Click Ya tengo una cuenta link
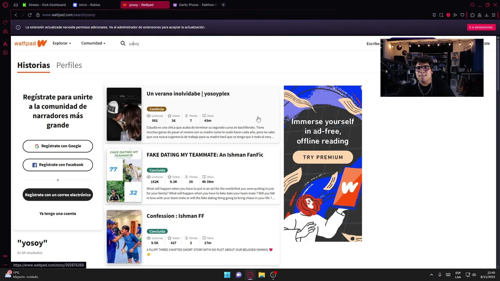This screenshot has height=281, width=500. [x=58, y=213]
